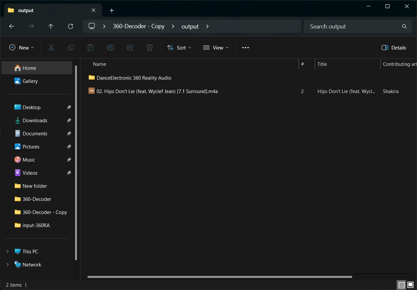Click the Paste clipboard icon
Image resolution: width=417 pixels, height=290 pixels.
tap(91, 48)
